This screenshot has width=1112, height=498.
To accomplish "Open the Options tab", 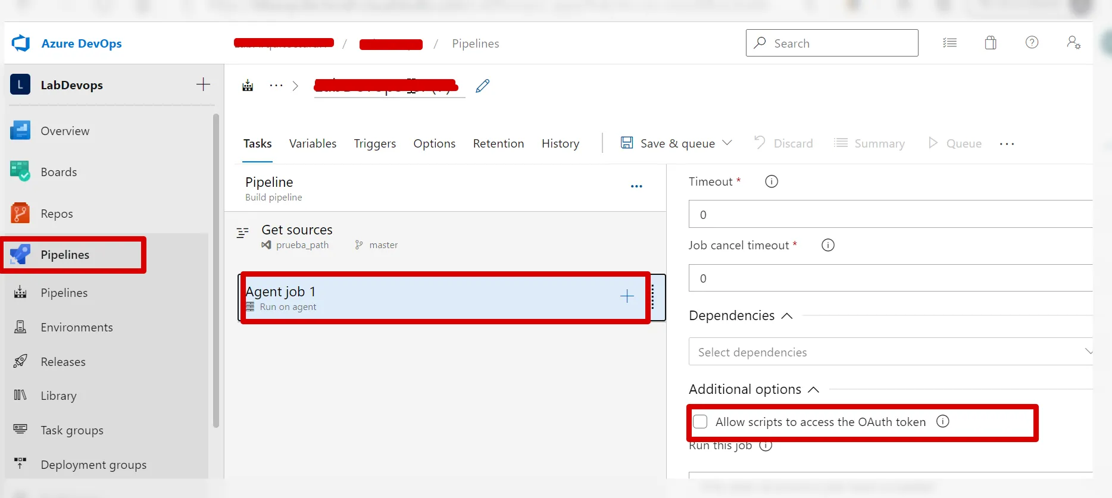I will (x=435, y=143).
